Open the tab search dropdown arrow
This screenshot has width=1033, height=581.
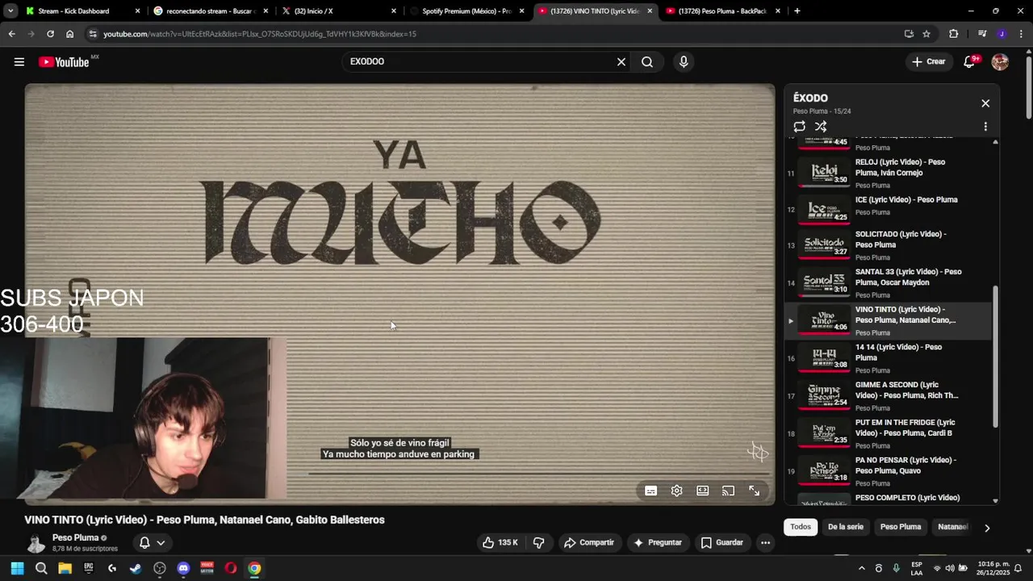click(x=10, y=11)
